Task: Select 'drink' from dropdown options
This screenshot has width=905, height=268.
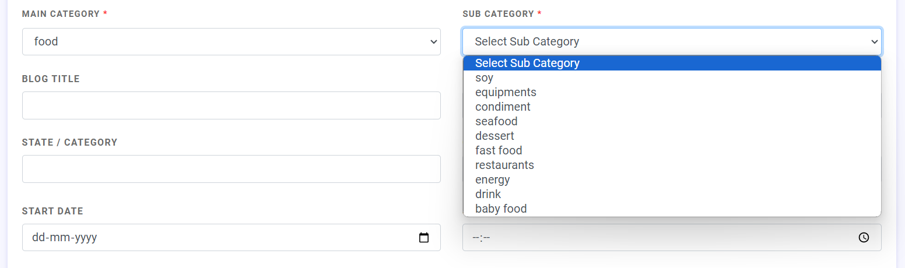Action: pos(488,194)
